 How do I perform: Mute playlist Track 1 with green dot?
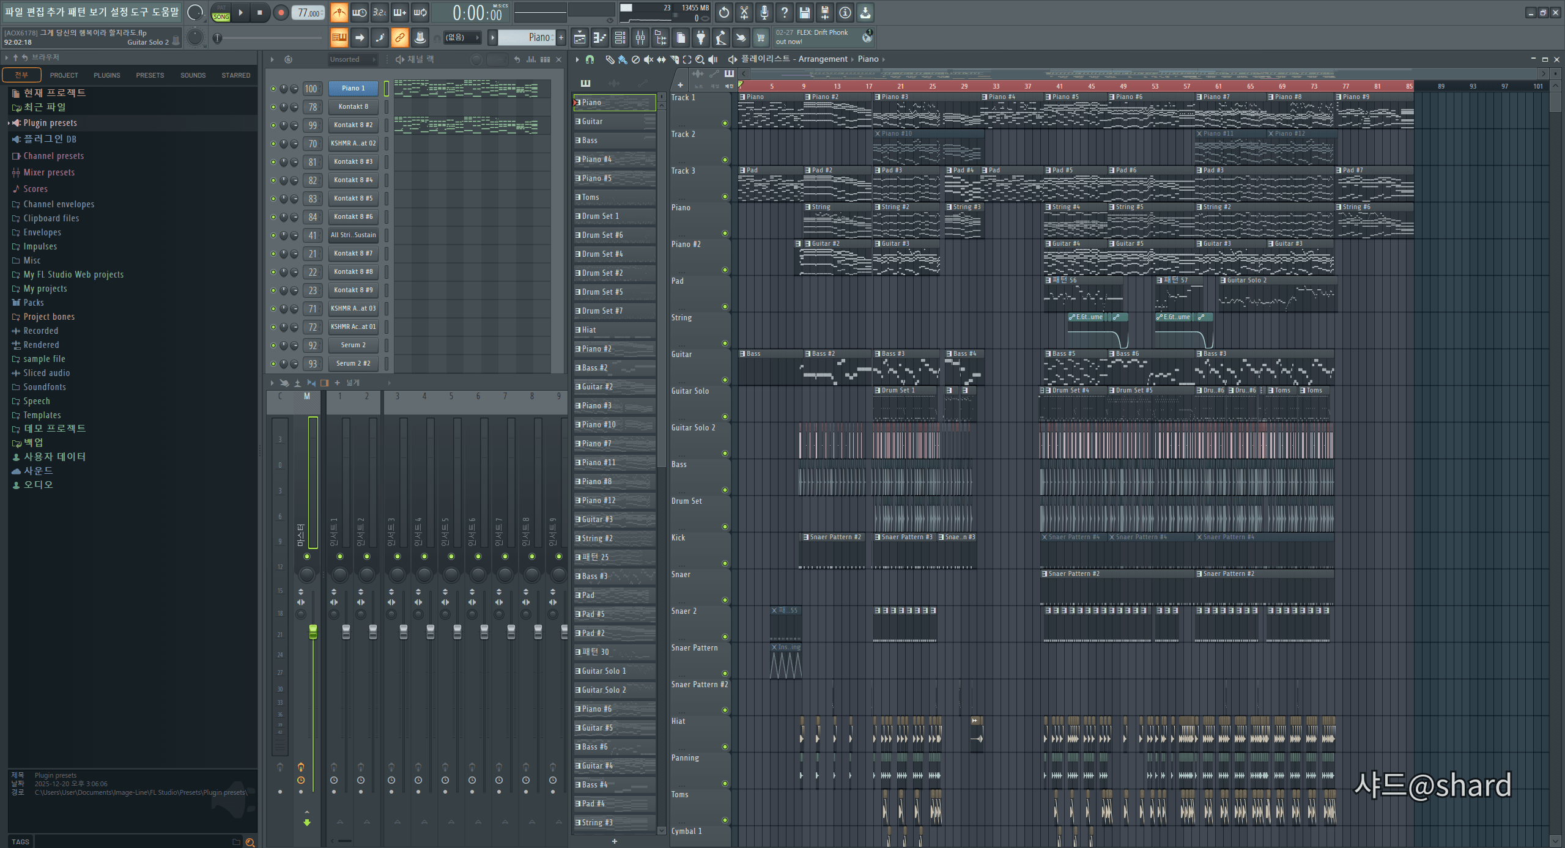coord(725,123)
